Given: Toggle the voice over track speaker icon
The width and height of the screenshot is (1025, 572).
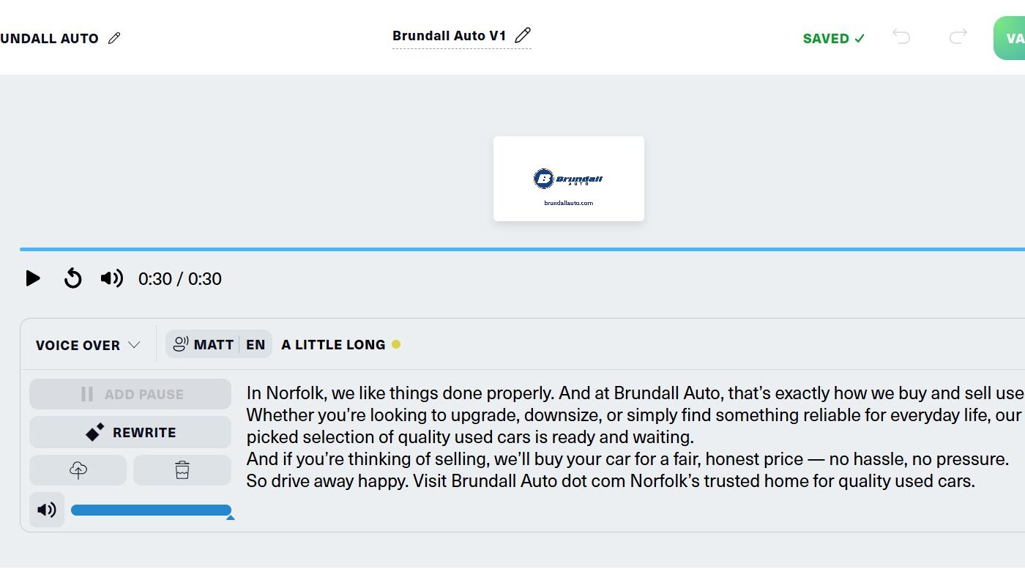Looking at the screenshot, I should pyautogui.click(x=47, y=510).
